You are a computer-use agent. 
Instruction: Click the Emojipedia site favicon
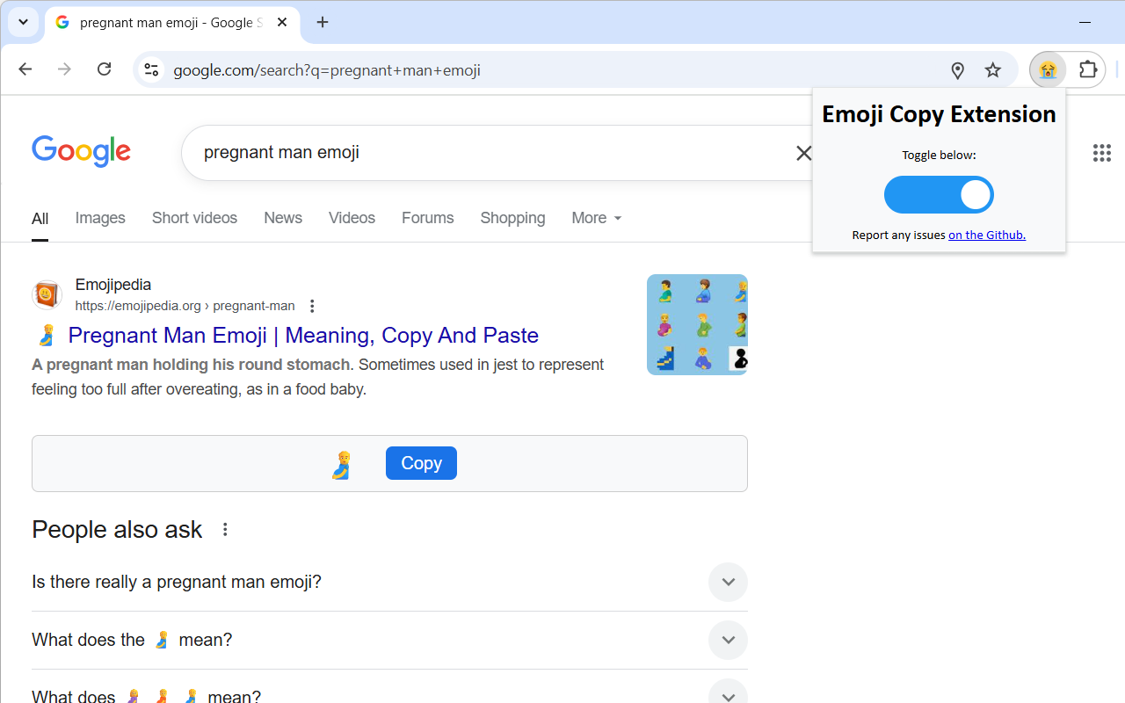pos(47,295)
